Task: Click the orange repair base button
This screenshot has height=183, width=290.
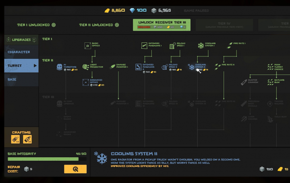Action: tap(75, 169)
